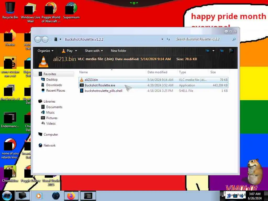Click the change view icon in toolbar
This screenshot has height=201, width=268.
(x=208, y=51)
